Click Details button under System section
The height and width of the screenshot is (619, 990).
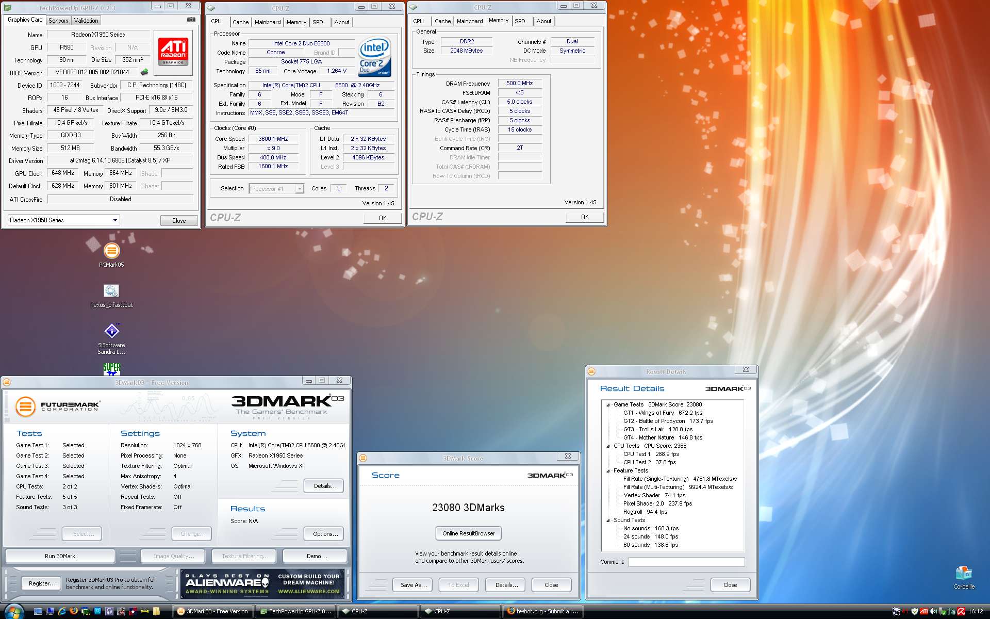pyautogui.click(x=324, y=486)
